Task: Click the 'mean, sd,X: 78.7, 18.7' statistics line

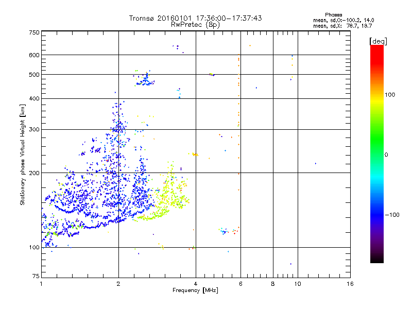Action: pyautogui.click(x=342, y=26)
